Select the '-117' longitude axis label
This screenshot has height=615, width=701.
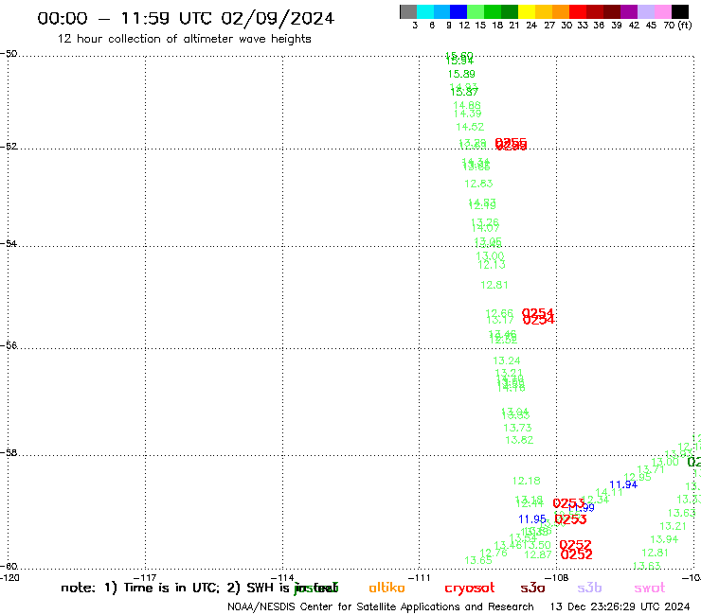145,577
